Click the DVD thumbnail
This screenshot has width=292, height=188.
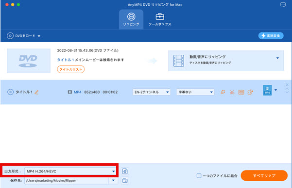tap(29, 61)
